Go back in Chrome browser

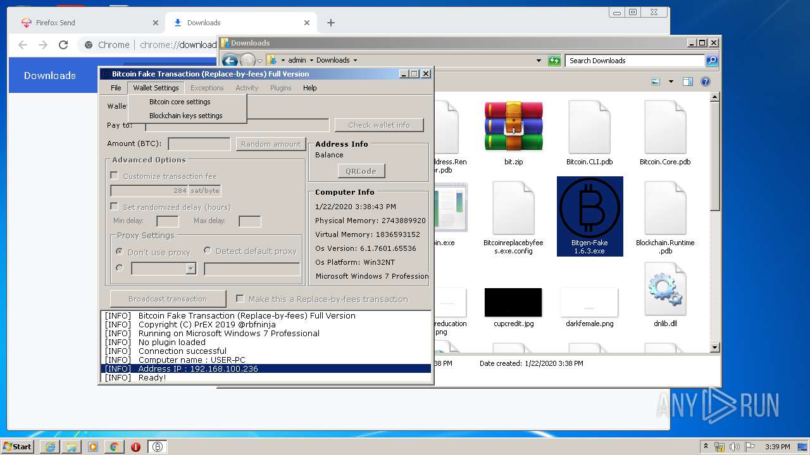tap(23, 45)
